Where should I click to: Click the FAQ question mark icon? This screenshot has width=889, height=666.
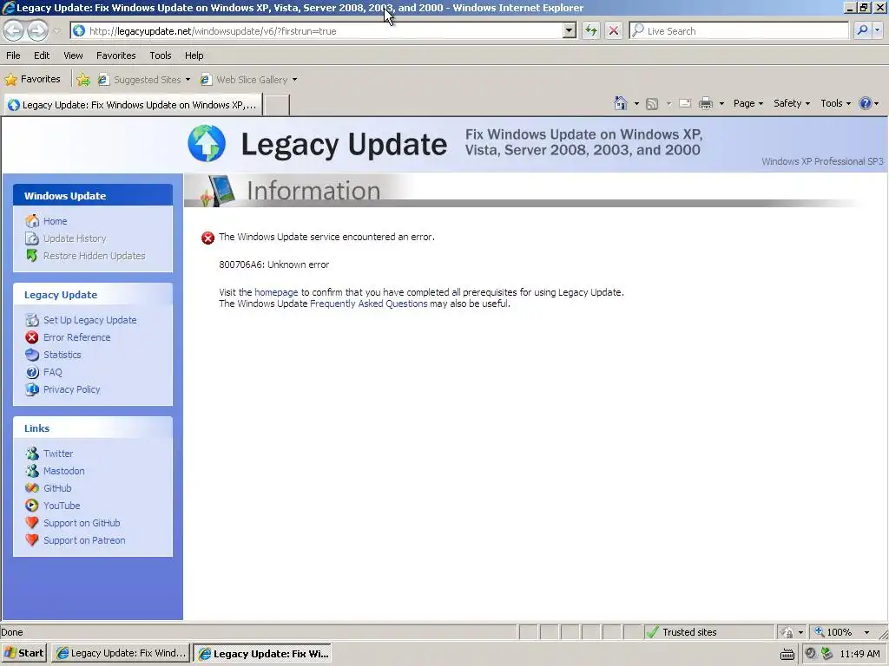pyautogui.click(x=32, y=372)
